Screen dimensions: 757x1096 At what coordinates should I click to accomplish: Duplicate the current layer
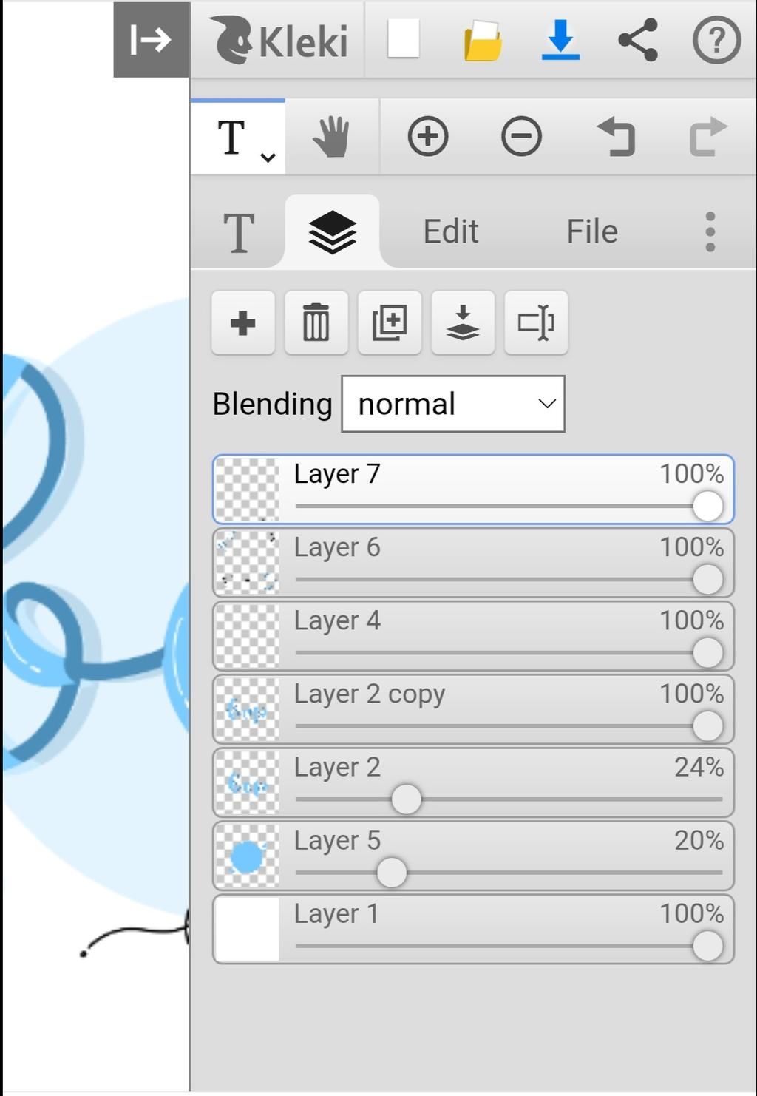390,322
